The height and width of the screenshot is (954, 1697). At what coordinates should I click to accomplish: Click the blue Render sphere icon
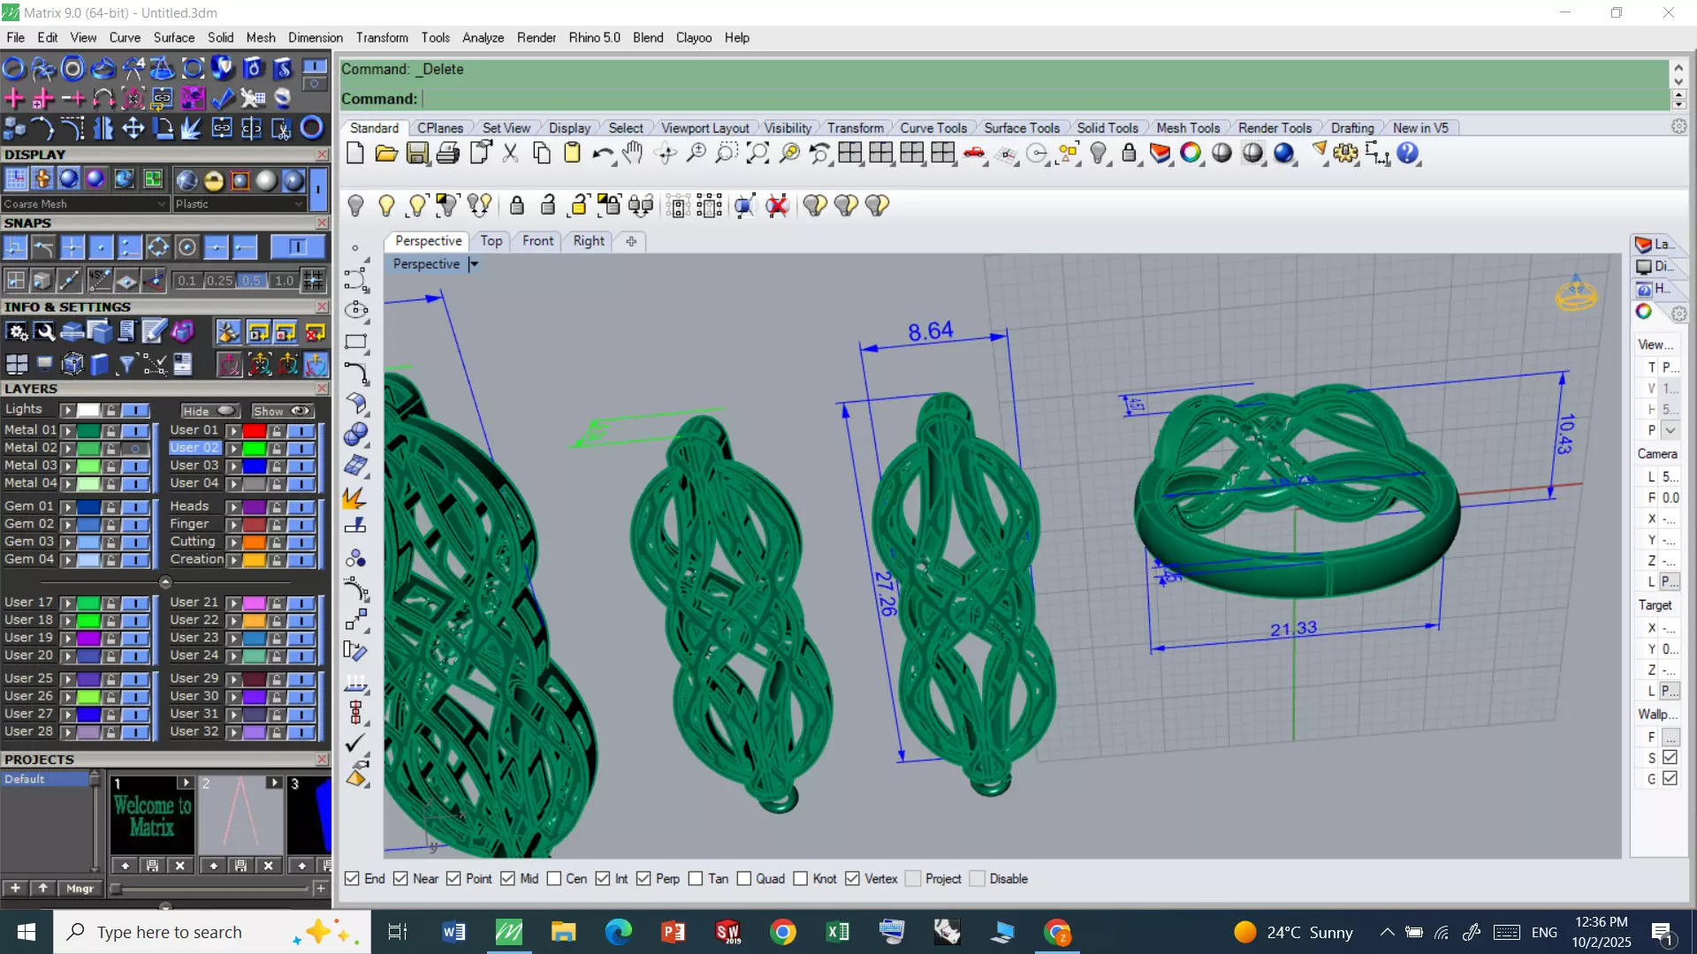(x=1284, y=154)
